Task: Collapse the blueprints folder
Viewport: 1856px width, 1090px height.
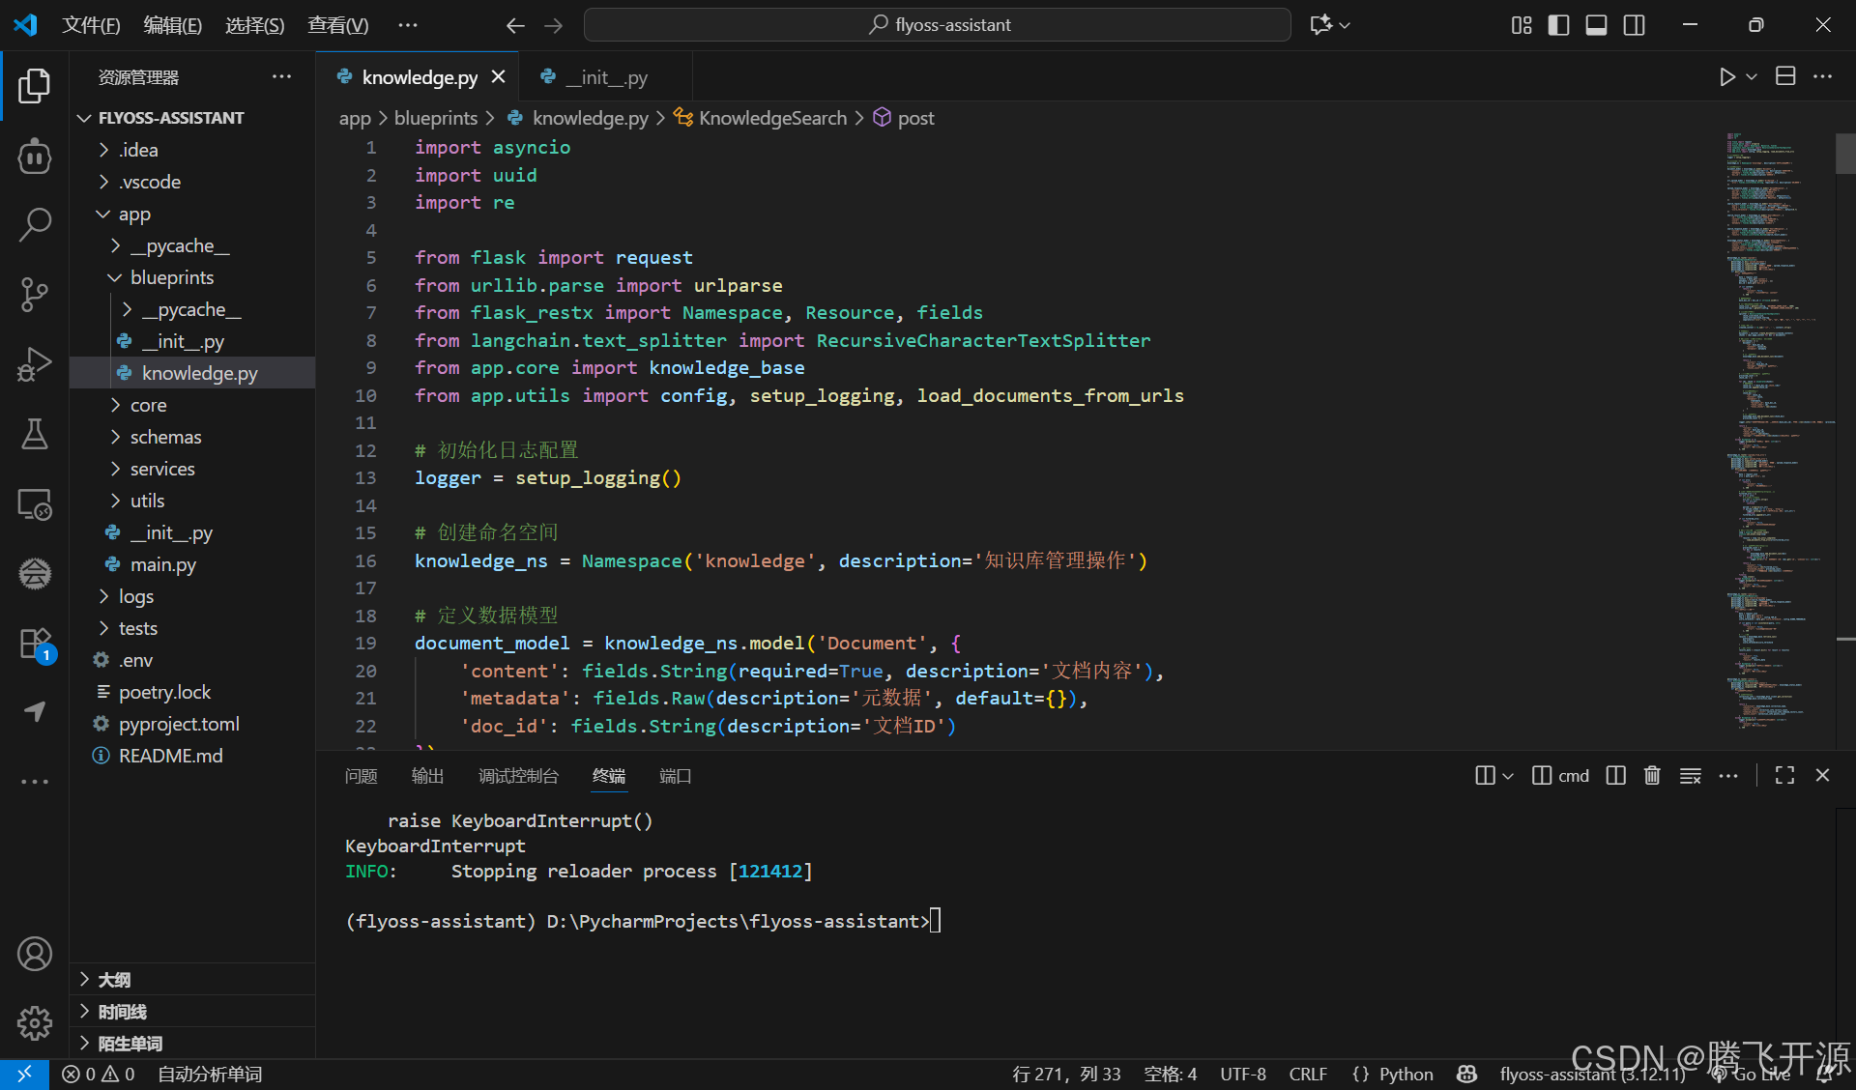Action: coord(172,277)
